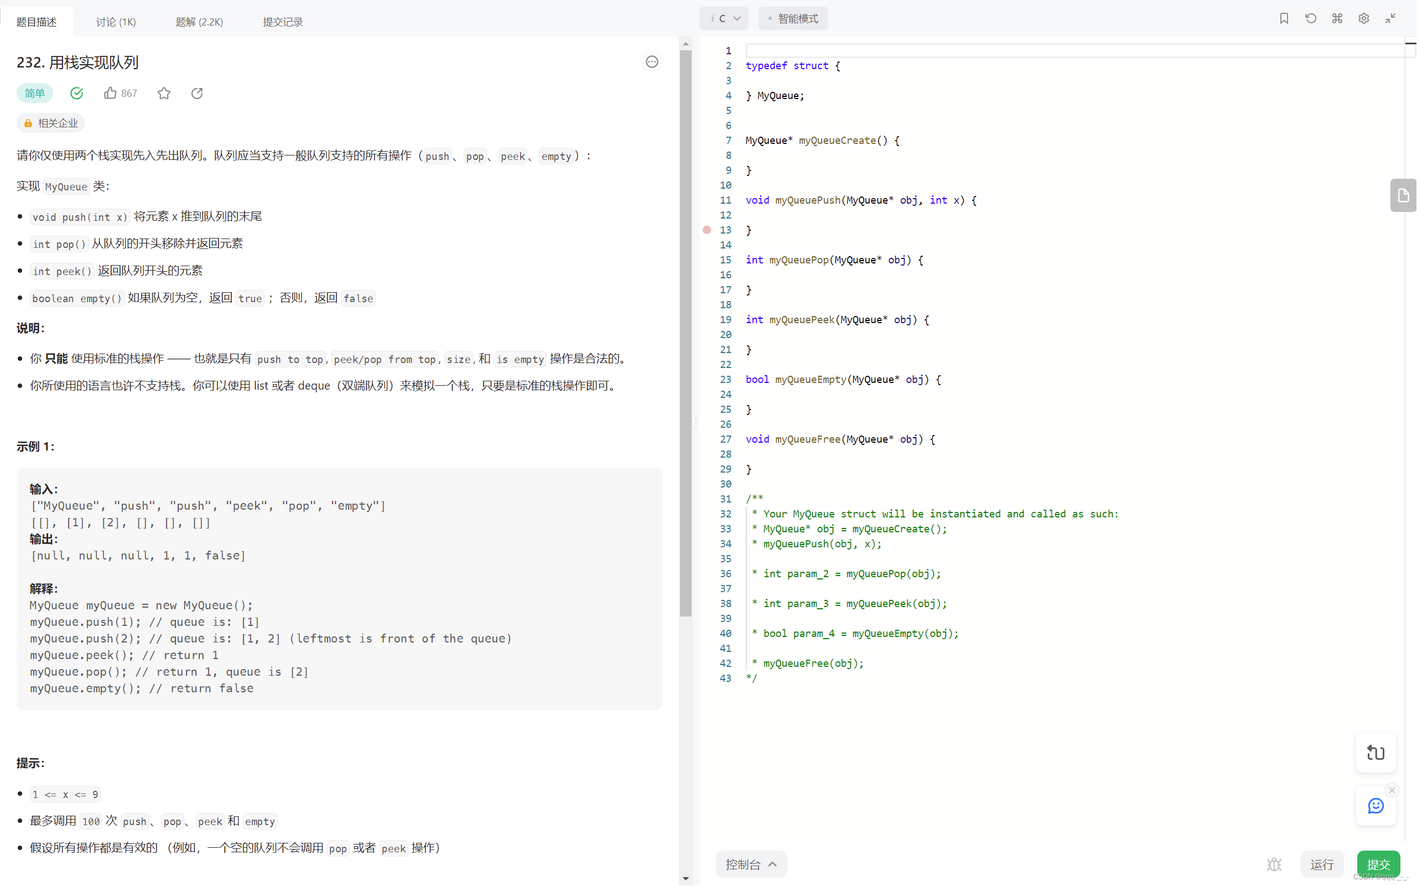The height and width of the screenshot is (886, 1417).
Task: Click the myQueueCreate function line
Action: pos(822,141)
